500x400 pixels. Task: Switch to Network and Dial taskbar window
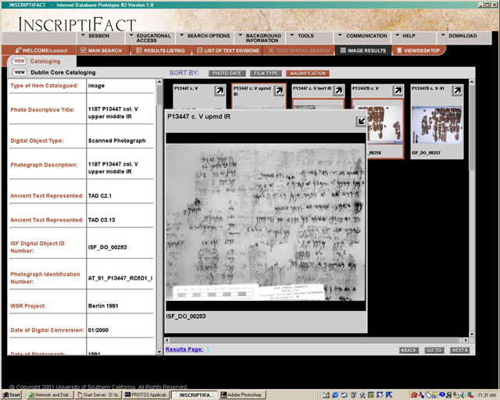coord(51,395)
